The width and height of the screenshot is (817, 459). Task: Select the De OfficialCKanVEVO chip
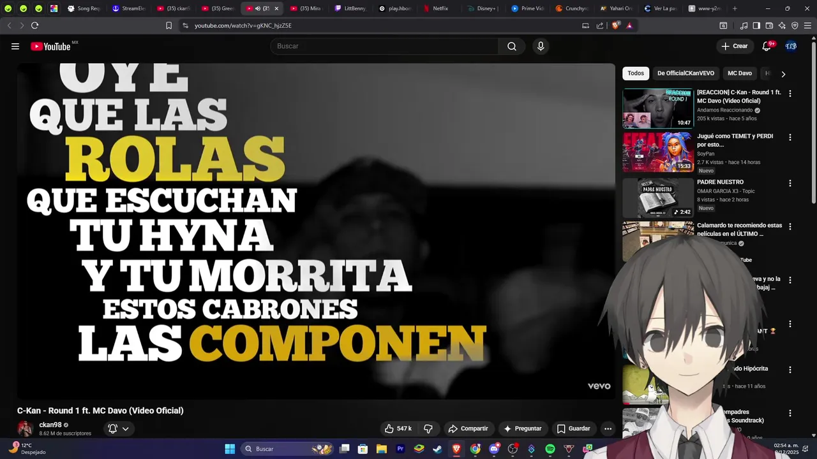(x=686, y=73)
